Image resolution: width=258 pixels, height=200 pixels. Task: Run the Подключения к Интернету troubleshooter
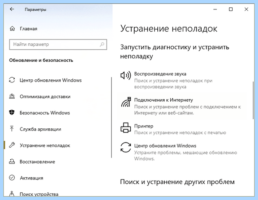click(x=182, y=106)
